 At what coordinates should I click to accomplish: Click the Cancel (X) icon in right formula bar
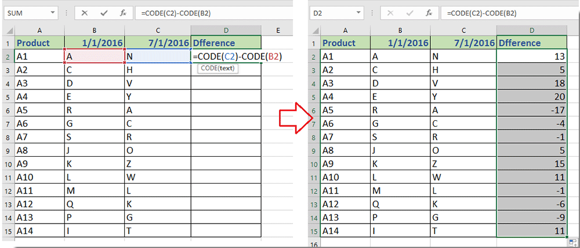click(x=390, y=13)
